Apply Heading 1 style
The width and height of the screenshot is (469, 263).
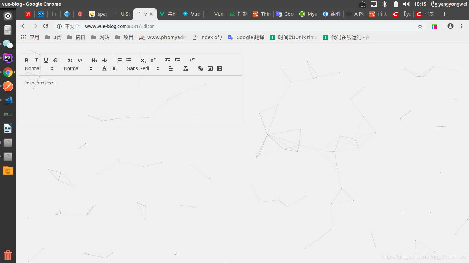pos(94,60)
